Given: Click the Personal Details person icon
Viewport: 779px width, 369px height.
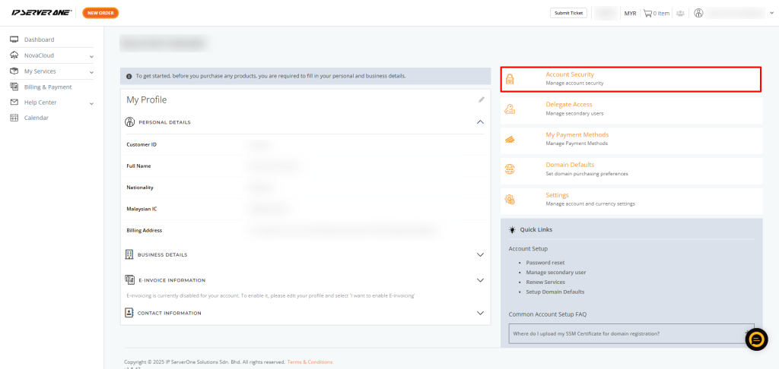Looking at the screenshot, I should tap(129, 122).
